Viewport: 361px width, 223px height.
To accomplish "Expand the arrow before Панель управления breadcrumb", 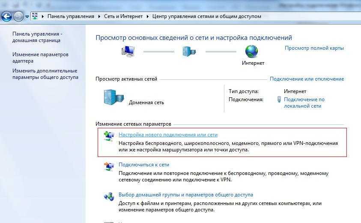I will pos(42,16).
